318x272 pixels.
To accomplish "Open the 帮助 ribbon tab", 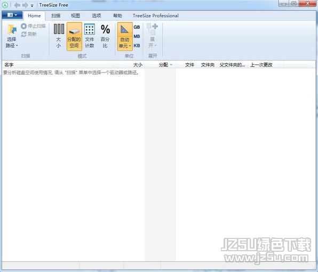I will coord(117,15).
